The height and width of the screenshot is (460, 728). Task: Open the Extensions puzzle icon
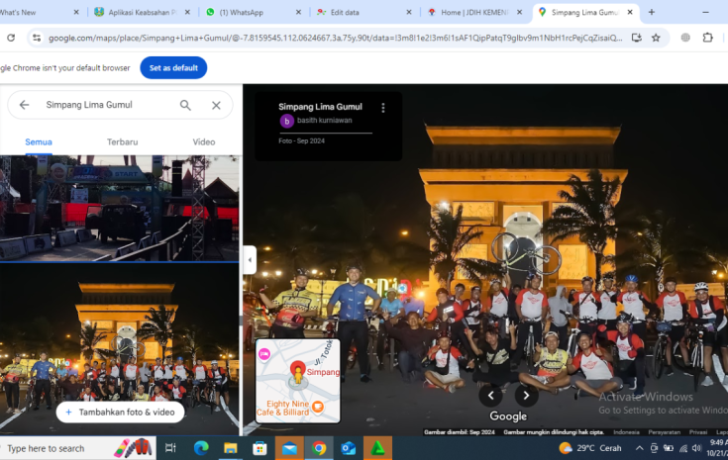coord(707,38)
